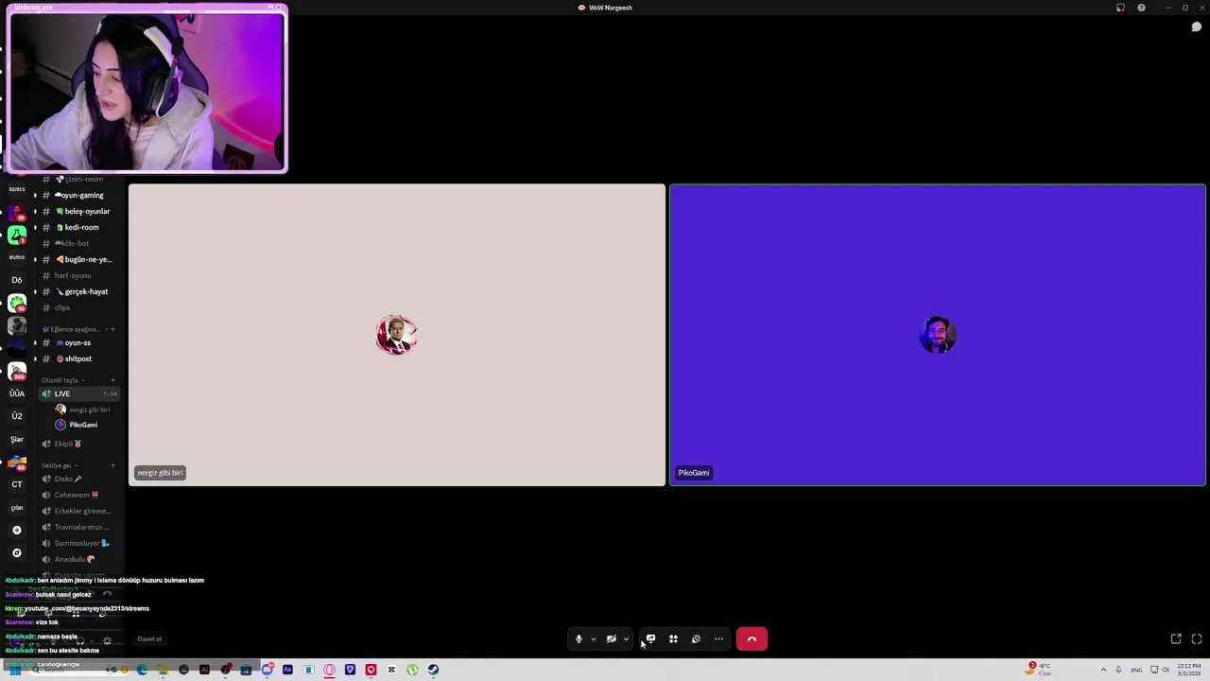Open the çılın server in server list

coord(17,508)
